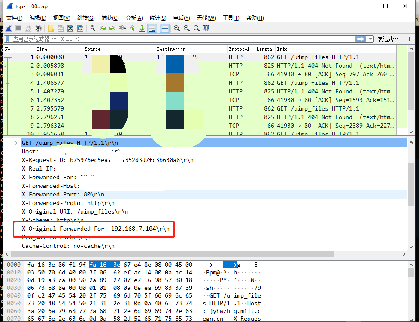Sort by the Protocol column header
This screenshot has height=322, width=419.
pyautogui.click(x=241, y=49)
